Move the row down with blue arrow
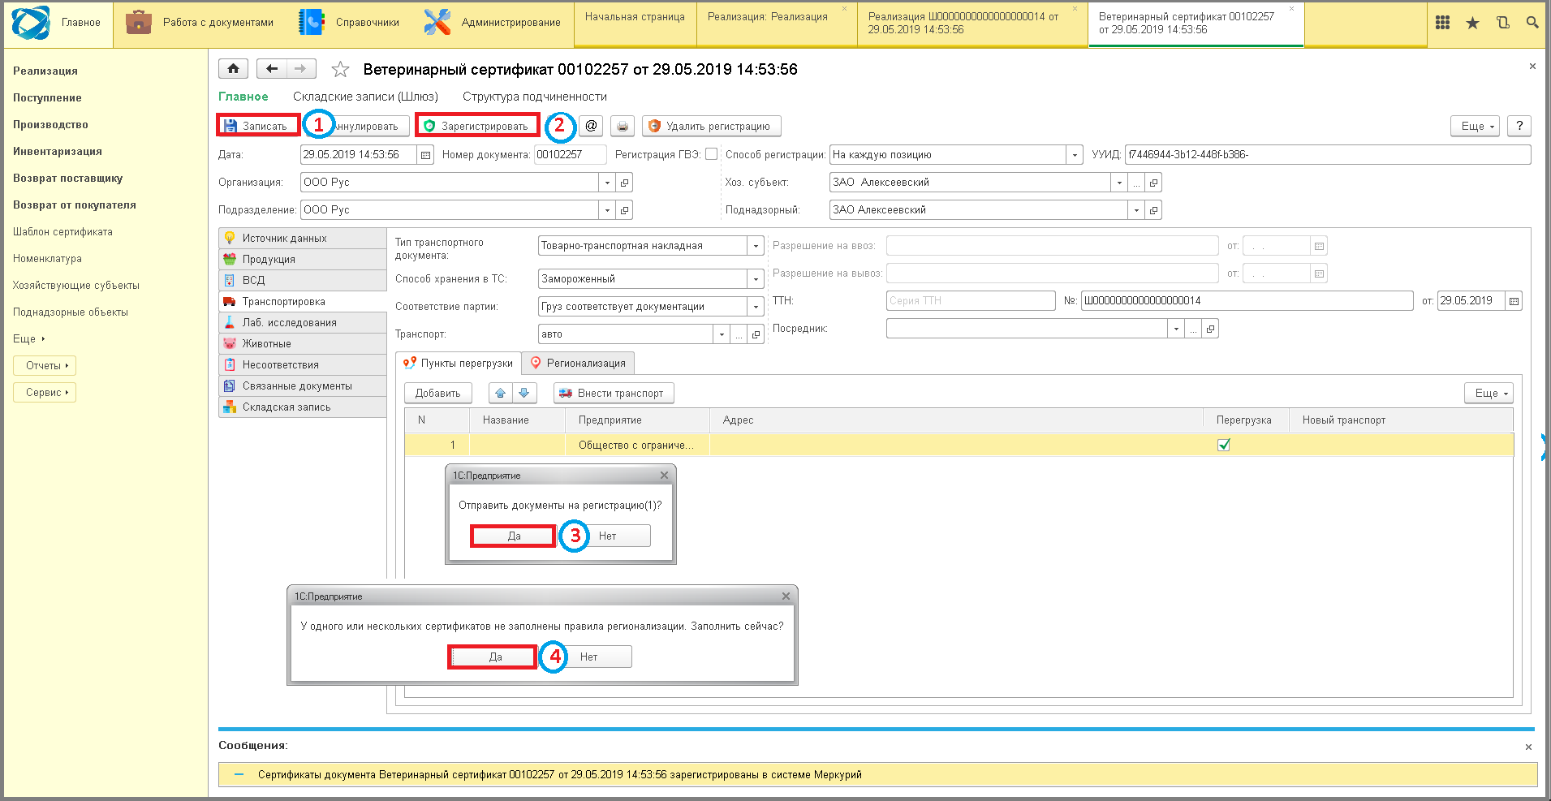1551x801 pixels. 524,393
